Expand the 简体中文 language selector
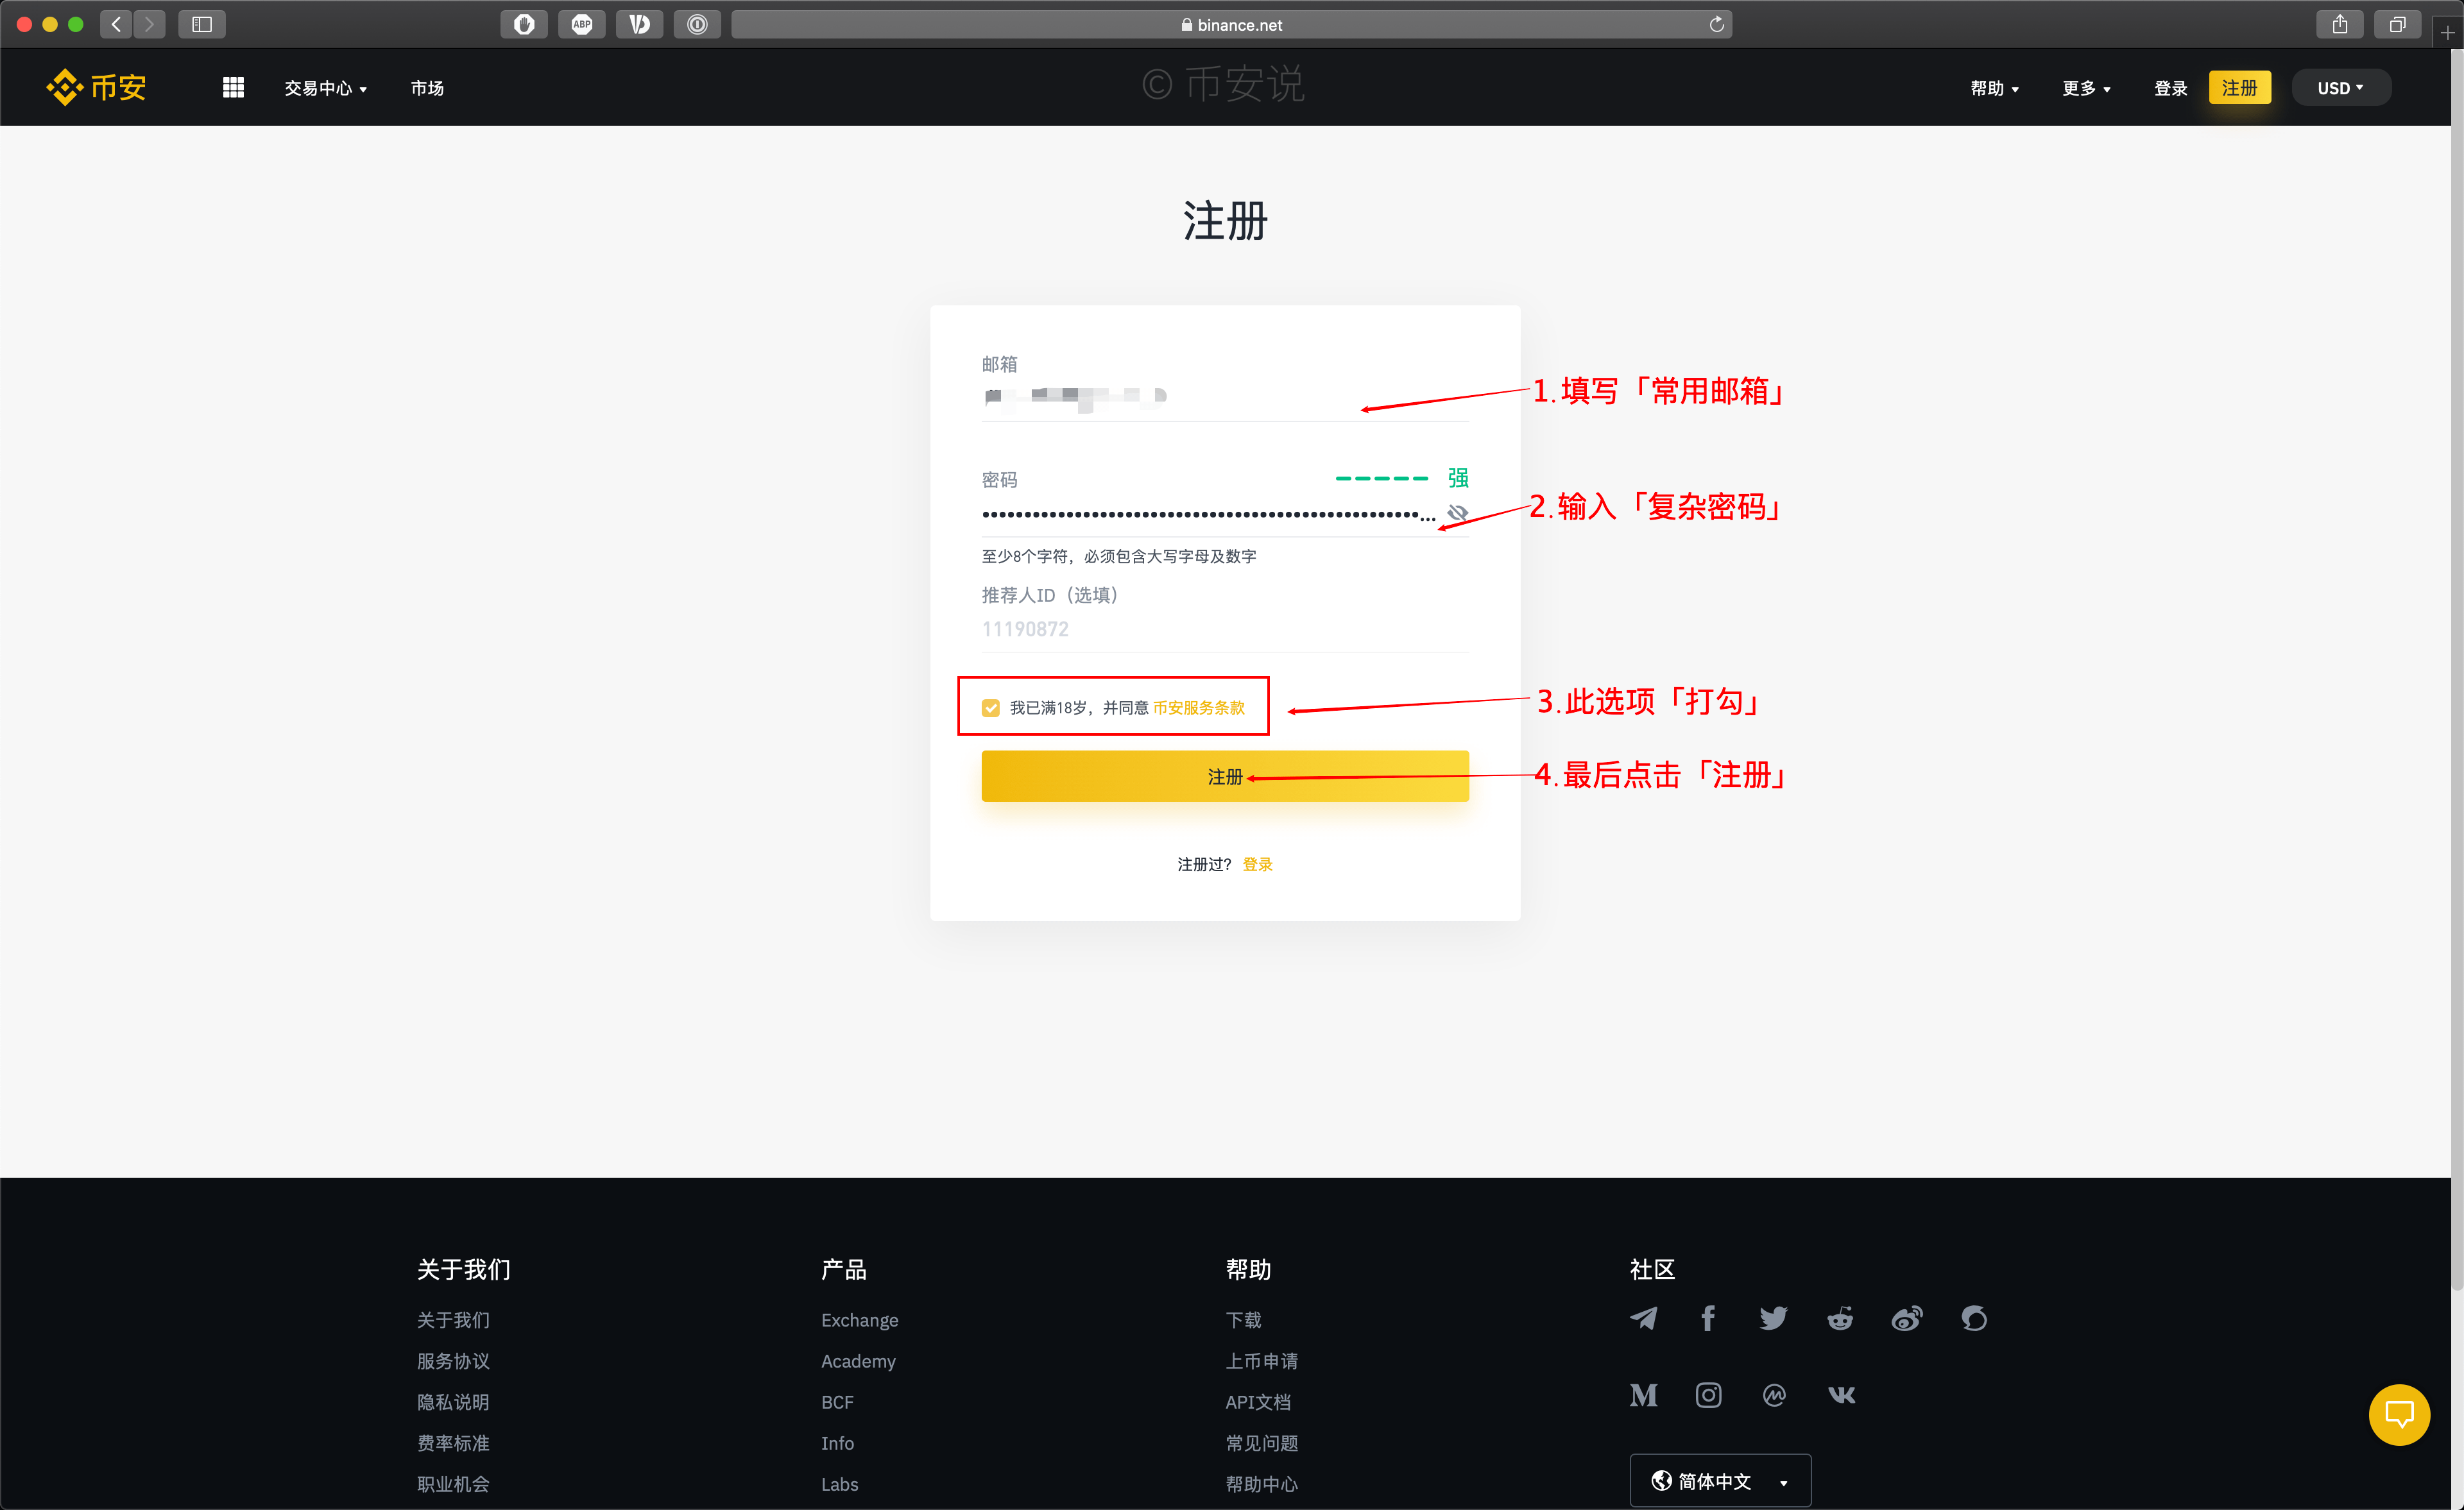The image size is (2464, 1510). pos(1719,1480)
